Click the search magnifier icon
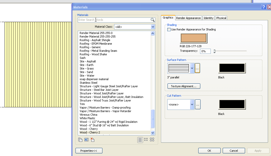Screen dimensions: 271x156 (153, 20)
